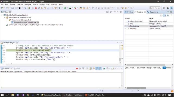Toggle Show Console When Standard Out Changes
The width and height of the screenshot is (174, 97).
click(x=97, y=68)
